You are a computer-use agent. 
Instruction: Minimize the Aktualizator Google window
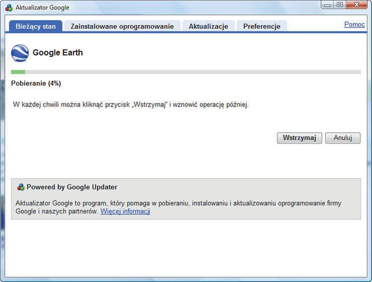tap(328, 6)
